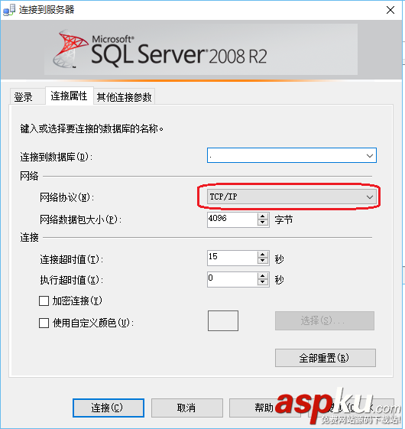Enable the 加密连接 checkbox
The width and height of the screenshot is (405, 429).
click(x=44, y=301)
